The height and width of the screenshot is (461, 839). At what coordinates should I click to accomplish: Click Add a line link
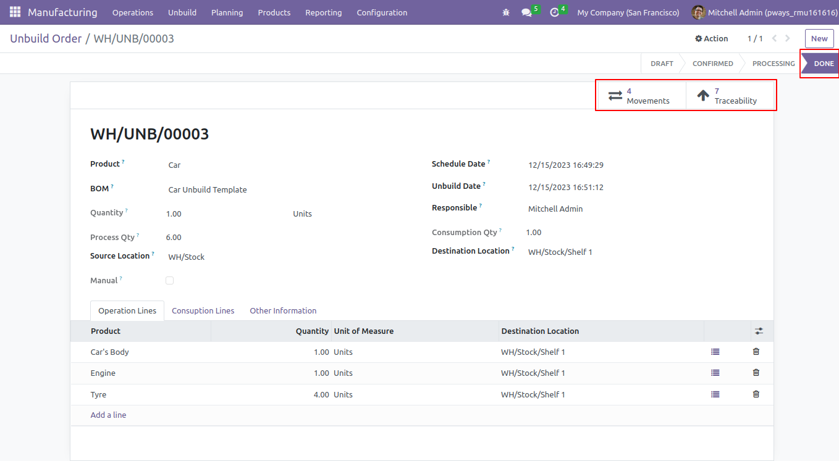tap(108, 415)
